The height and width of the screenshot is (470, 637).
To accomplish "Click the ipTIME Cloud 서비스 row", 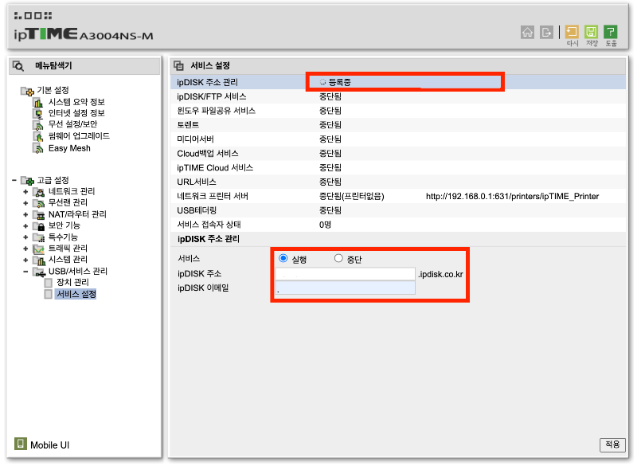I will click(397, 167).
